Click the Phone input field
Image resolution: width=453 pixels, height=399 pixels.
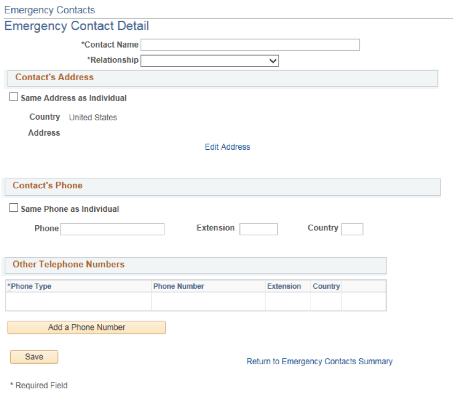(112, 229)
